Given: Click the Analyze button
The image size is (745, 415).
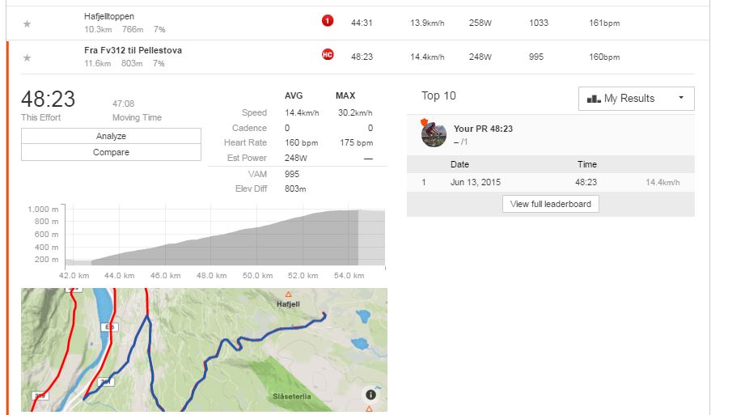Looking at the screenshot, I should 111,136.
